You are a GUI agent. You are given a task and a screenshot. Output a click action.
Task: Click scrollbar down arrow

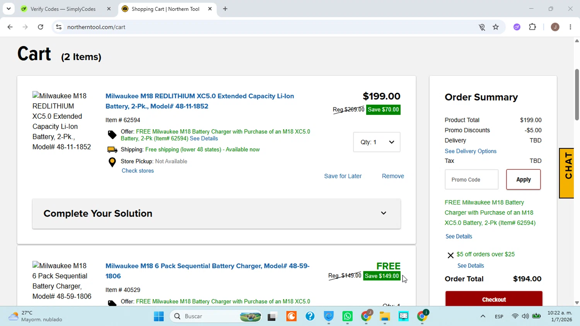tap(577, 303)
